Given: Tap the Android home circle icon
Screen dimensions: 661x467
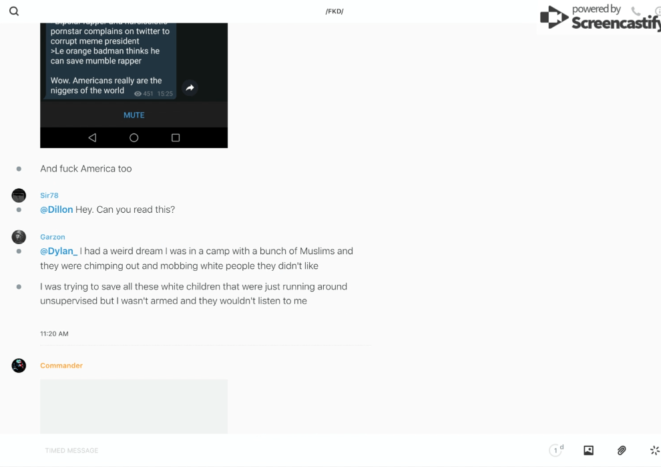Looking at the screenshot, I should click(x=134, y=137).
